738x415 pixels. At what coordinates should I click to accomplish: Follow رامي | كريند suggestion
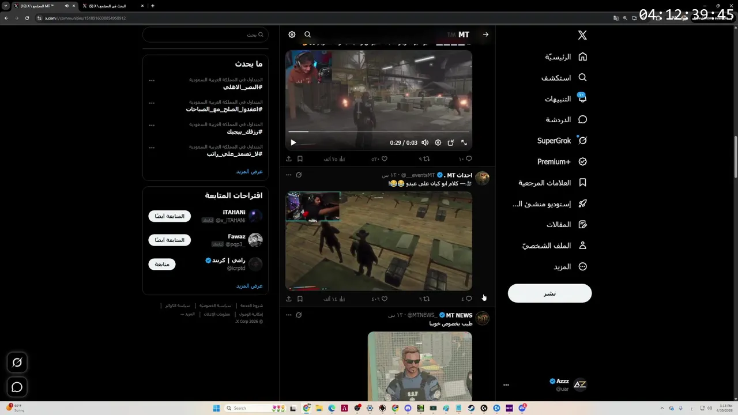(161, 264)
